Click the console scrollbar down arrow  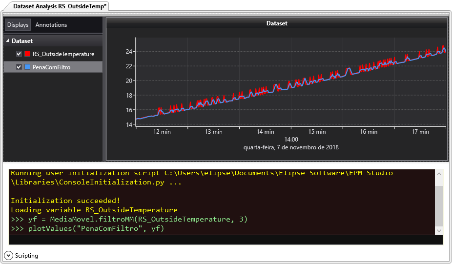[439, 230]
